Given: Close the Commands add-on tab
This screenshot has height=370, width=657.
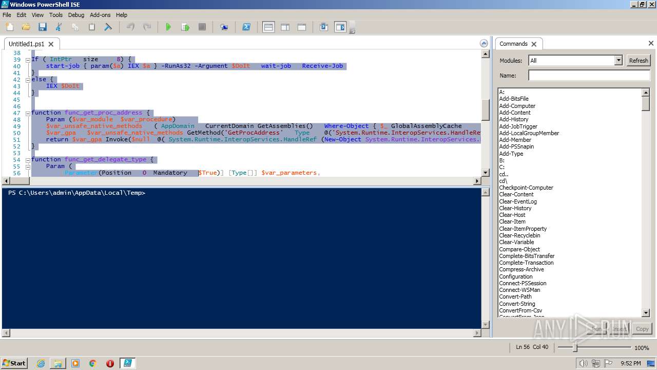Looking at the screenshot, I should coord(534,44).
